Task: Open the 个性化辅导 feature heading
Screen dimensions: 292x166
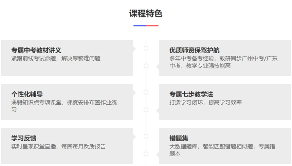Action: (27, 94)
